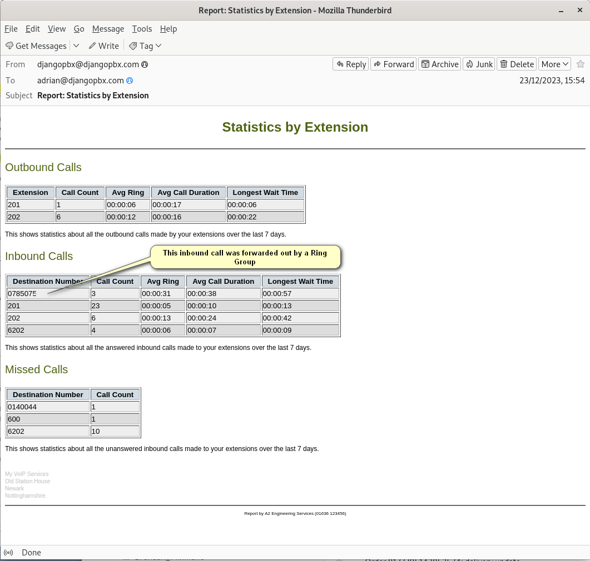Click the connection status icon in status bar
590x561 pixels.
point(8,553)
